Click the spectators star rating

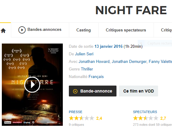click(x=145, y=118)
